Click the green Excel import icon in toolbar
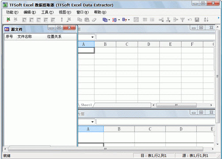 pos(8,19)
